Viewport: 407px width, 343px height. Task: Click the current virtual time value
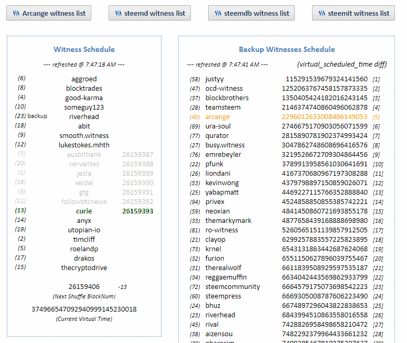(x=84, y=309)
